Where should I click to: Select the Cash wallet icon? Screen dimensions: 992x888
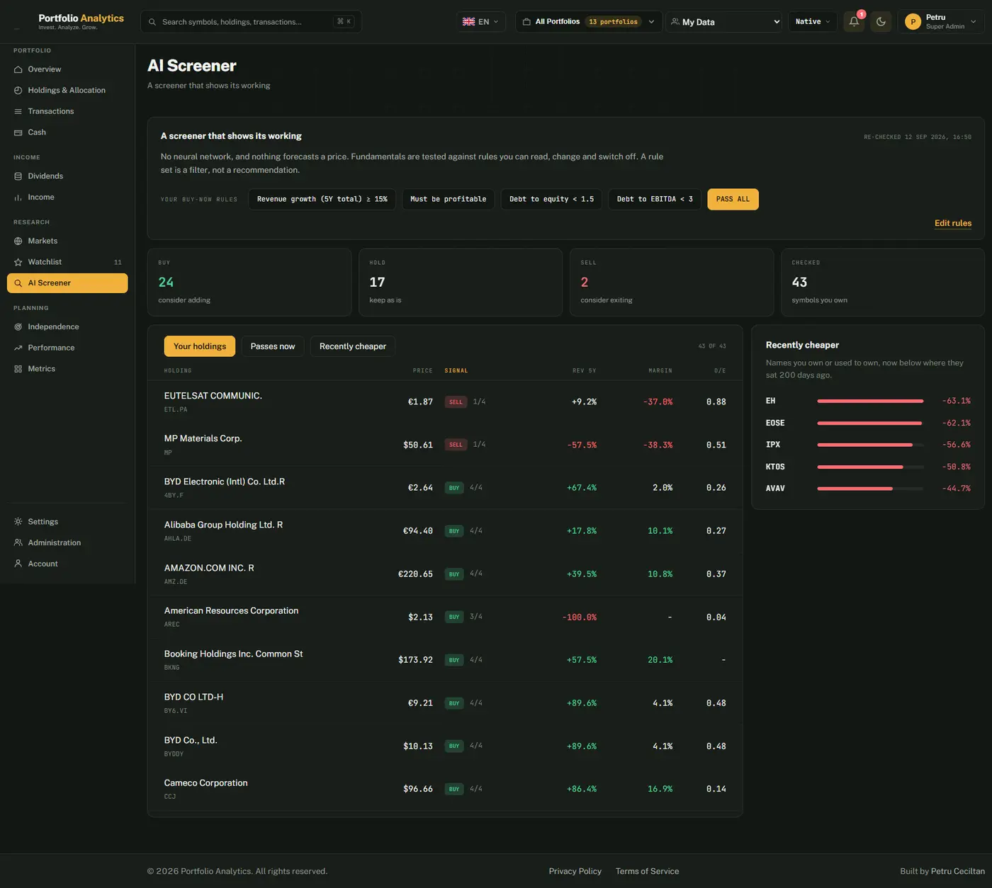coord(18,132)
